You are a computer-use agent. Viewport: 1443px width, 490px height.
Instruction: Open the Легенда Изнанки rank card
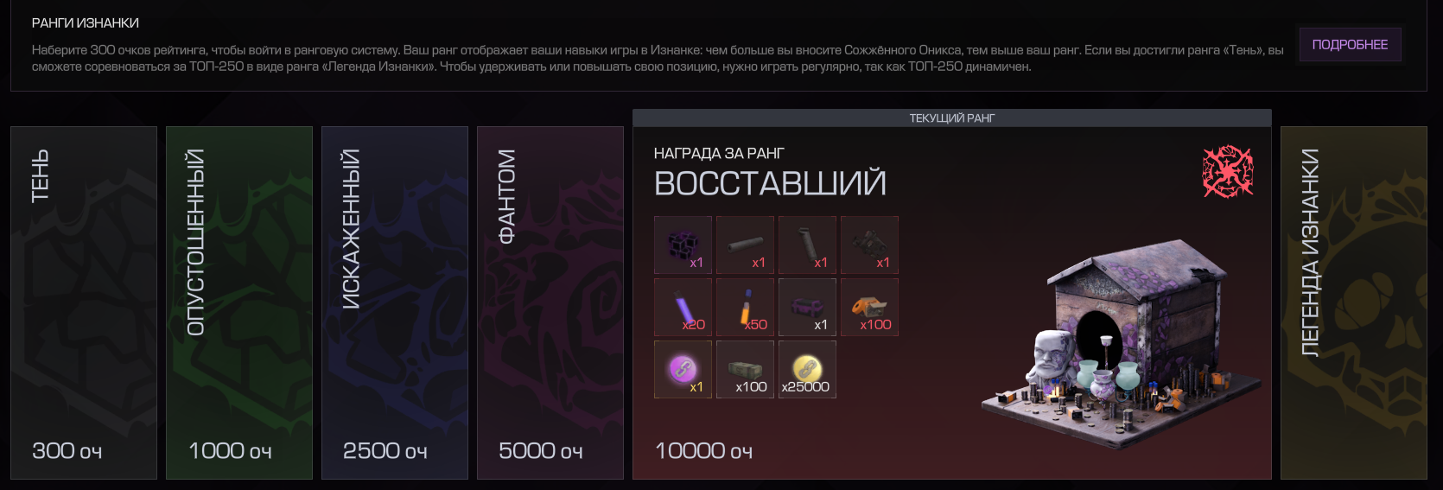pyautogui.click(x=1354, y=302)
